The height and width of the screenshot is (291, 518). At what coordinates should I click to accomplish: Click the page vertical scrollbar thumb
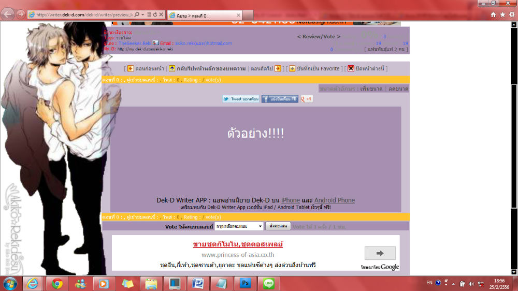click(514, 147)
